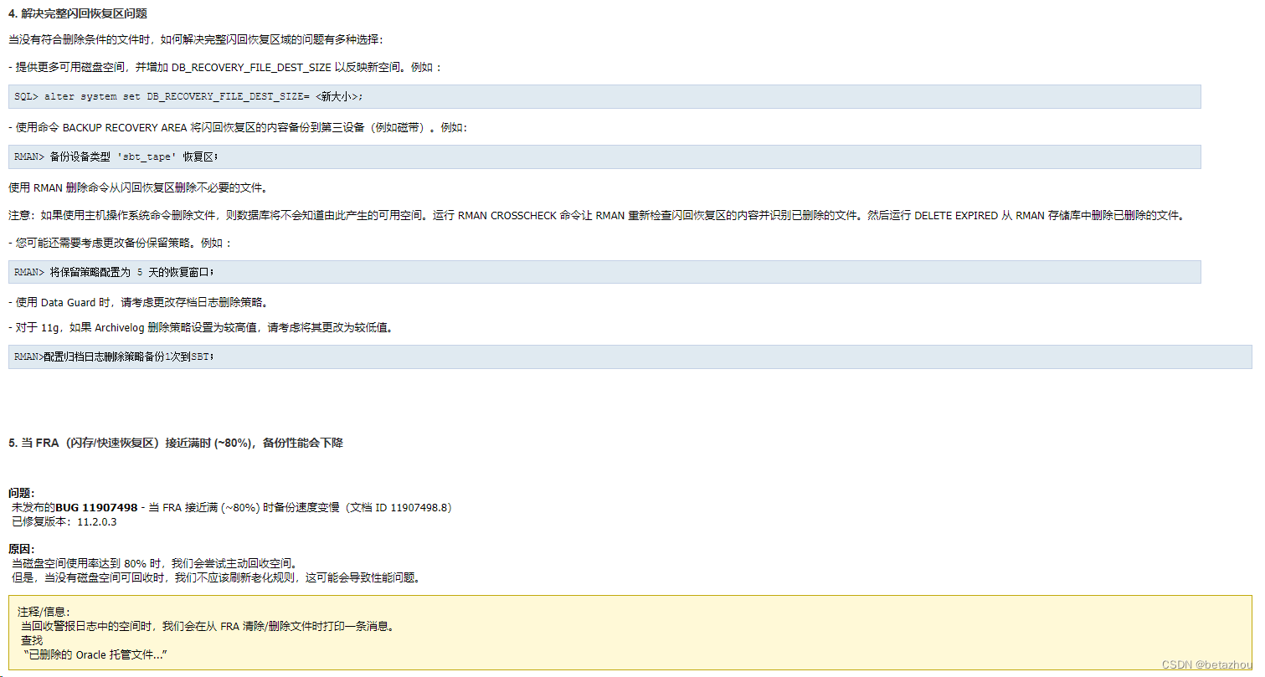Viewport: 1265px width, 677px height.
Task: Click the line about 80% disk space usage
Action: [x=154, y=563]
